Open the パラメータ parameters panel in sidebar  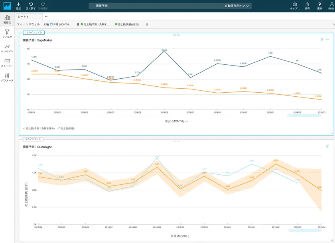(x=7, y=77)
